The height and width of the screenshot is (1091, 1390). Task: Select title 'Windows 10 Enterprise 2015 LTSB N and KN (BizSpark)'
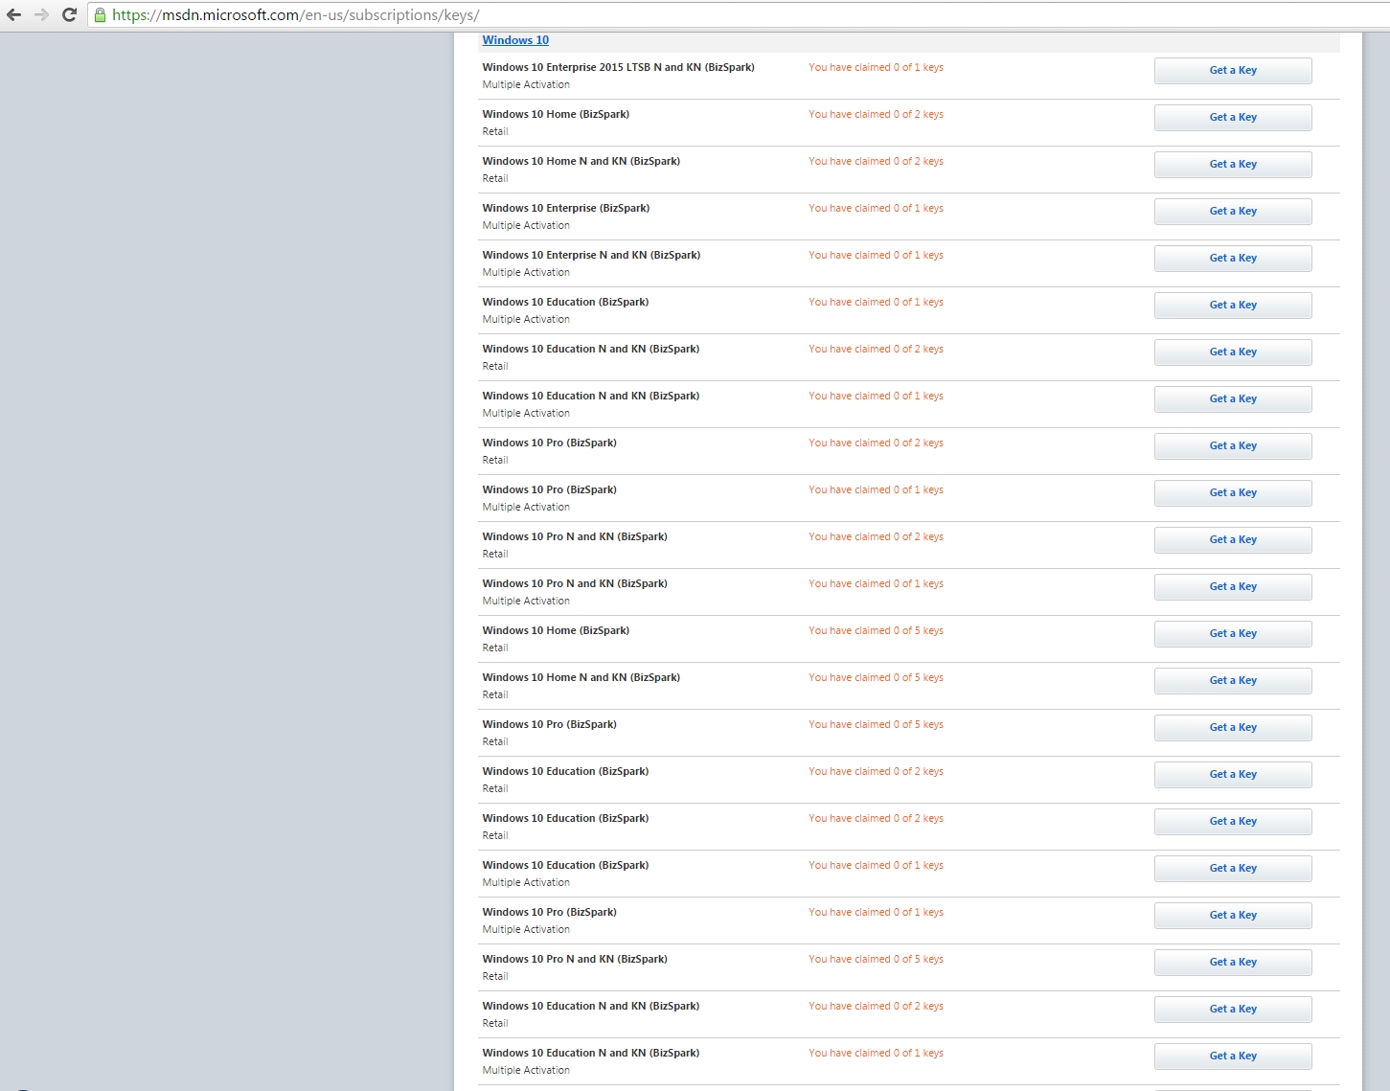click(x=618, y=67)
